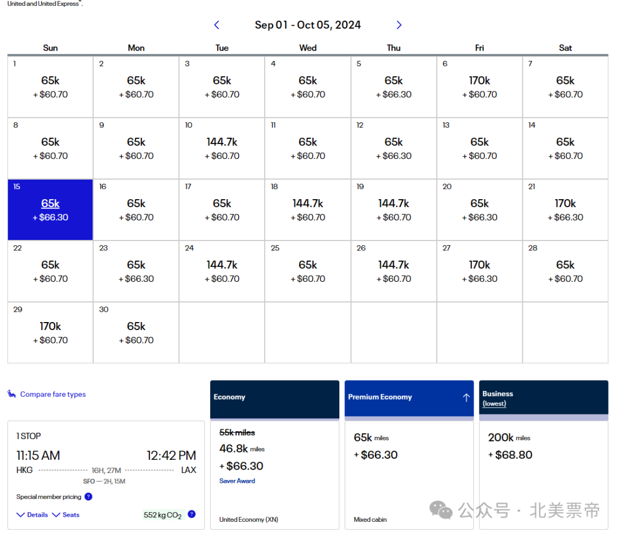Screen dimensions: 620x535
Task: Select September 26 at 144.7k
Action: pyautogui.click(x=394, y=272)
